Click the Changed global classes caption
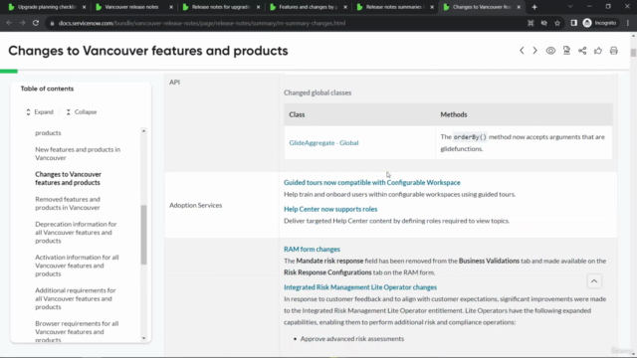The width and height of the screenshot is (637, 358). pyautogui.click(x=318, y=92)
